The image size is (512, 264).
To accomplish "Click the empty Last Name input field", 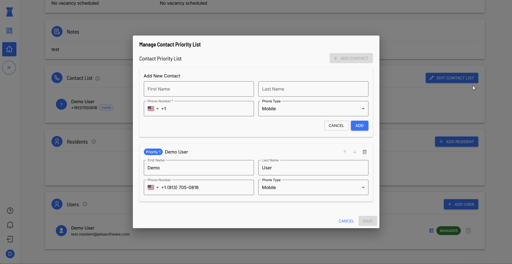I will click(x=313, y=89).
